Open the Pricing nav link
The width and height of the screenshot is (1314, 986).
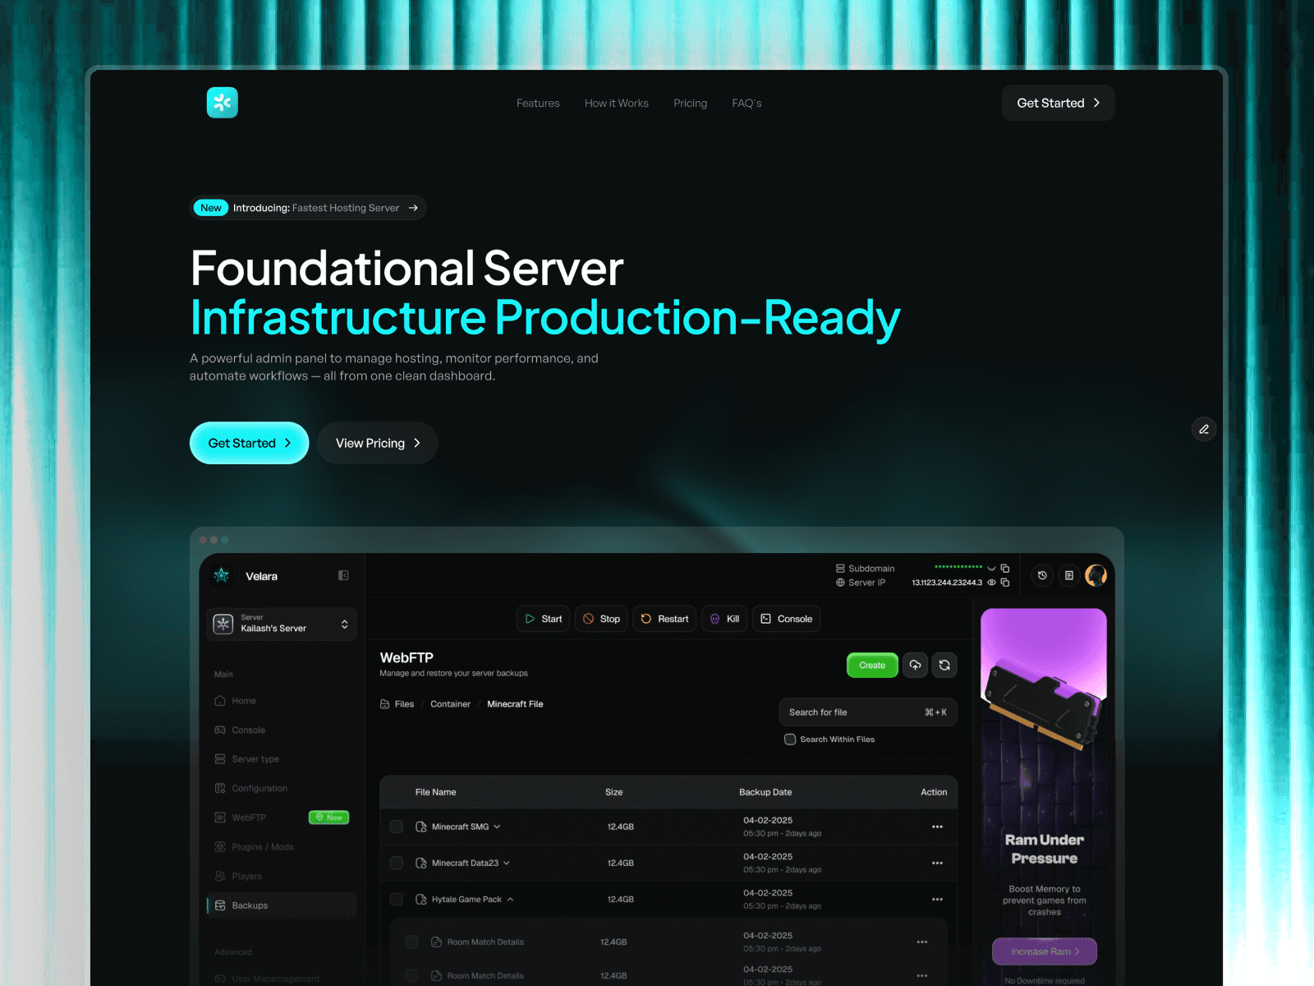coord(690,104)
